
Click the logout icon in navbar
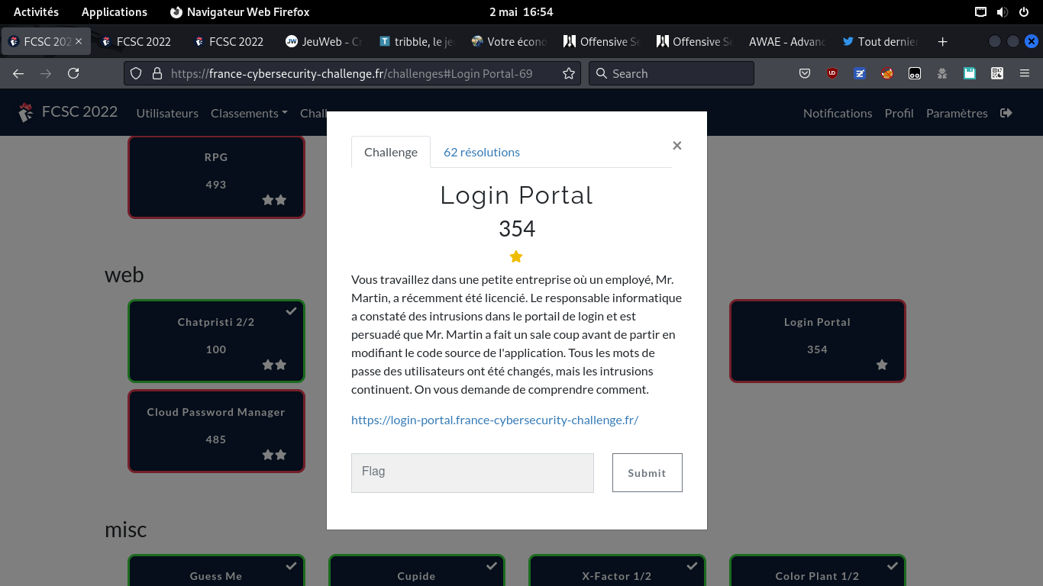[1006, 113]
